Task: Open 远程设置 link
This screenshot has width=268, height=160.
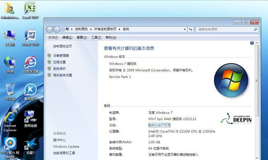Action: point(59,62)
